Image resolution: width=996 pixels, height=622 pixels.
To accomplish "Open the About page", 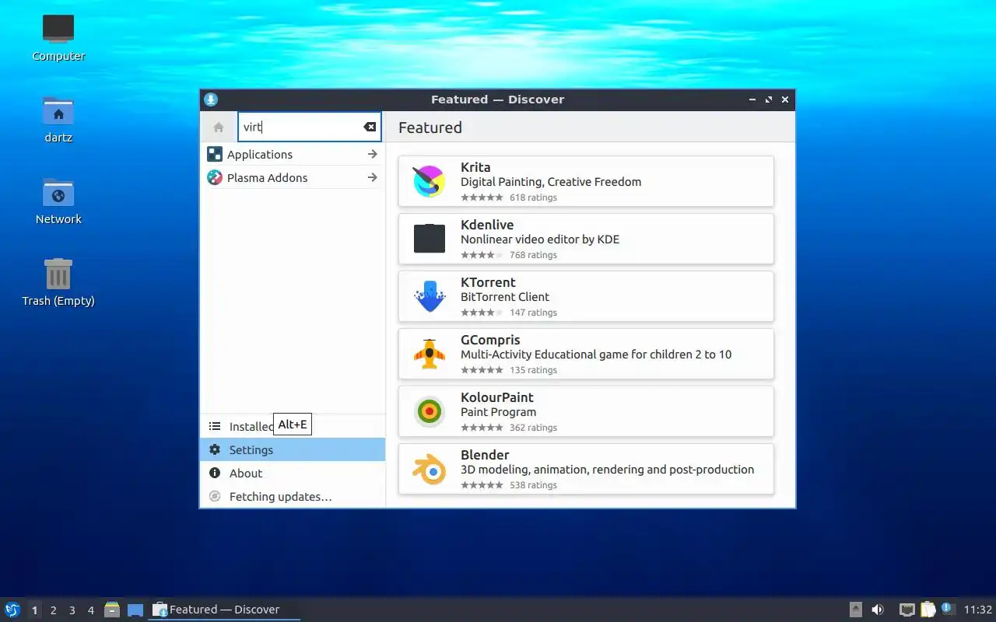I will pyautogui.click(x=293, y=473).
